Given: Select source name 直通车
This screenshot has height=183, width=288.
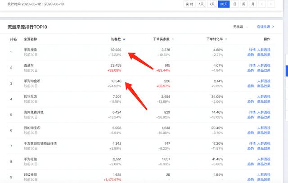Looking at the screenshot, I should (29, 65).
